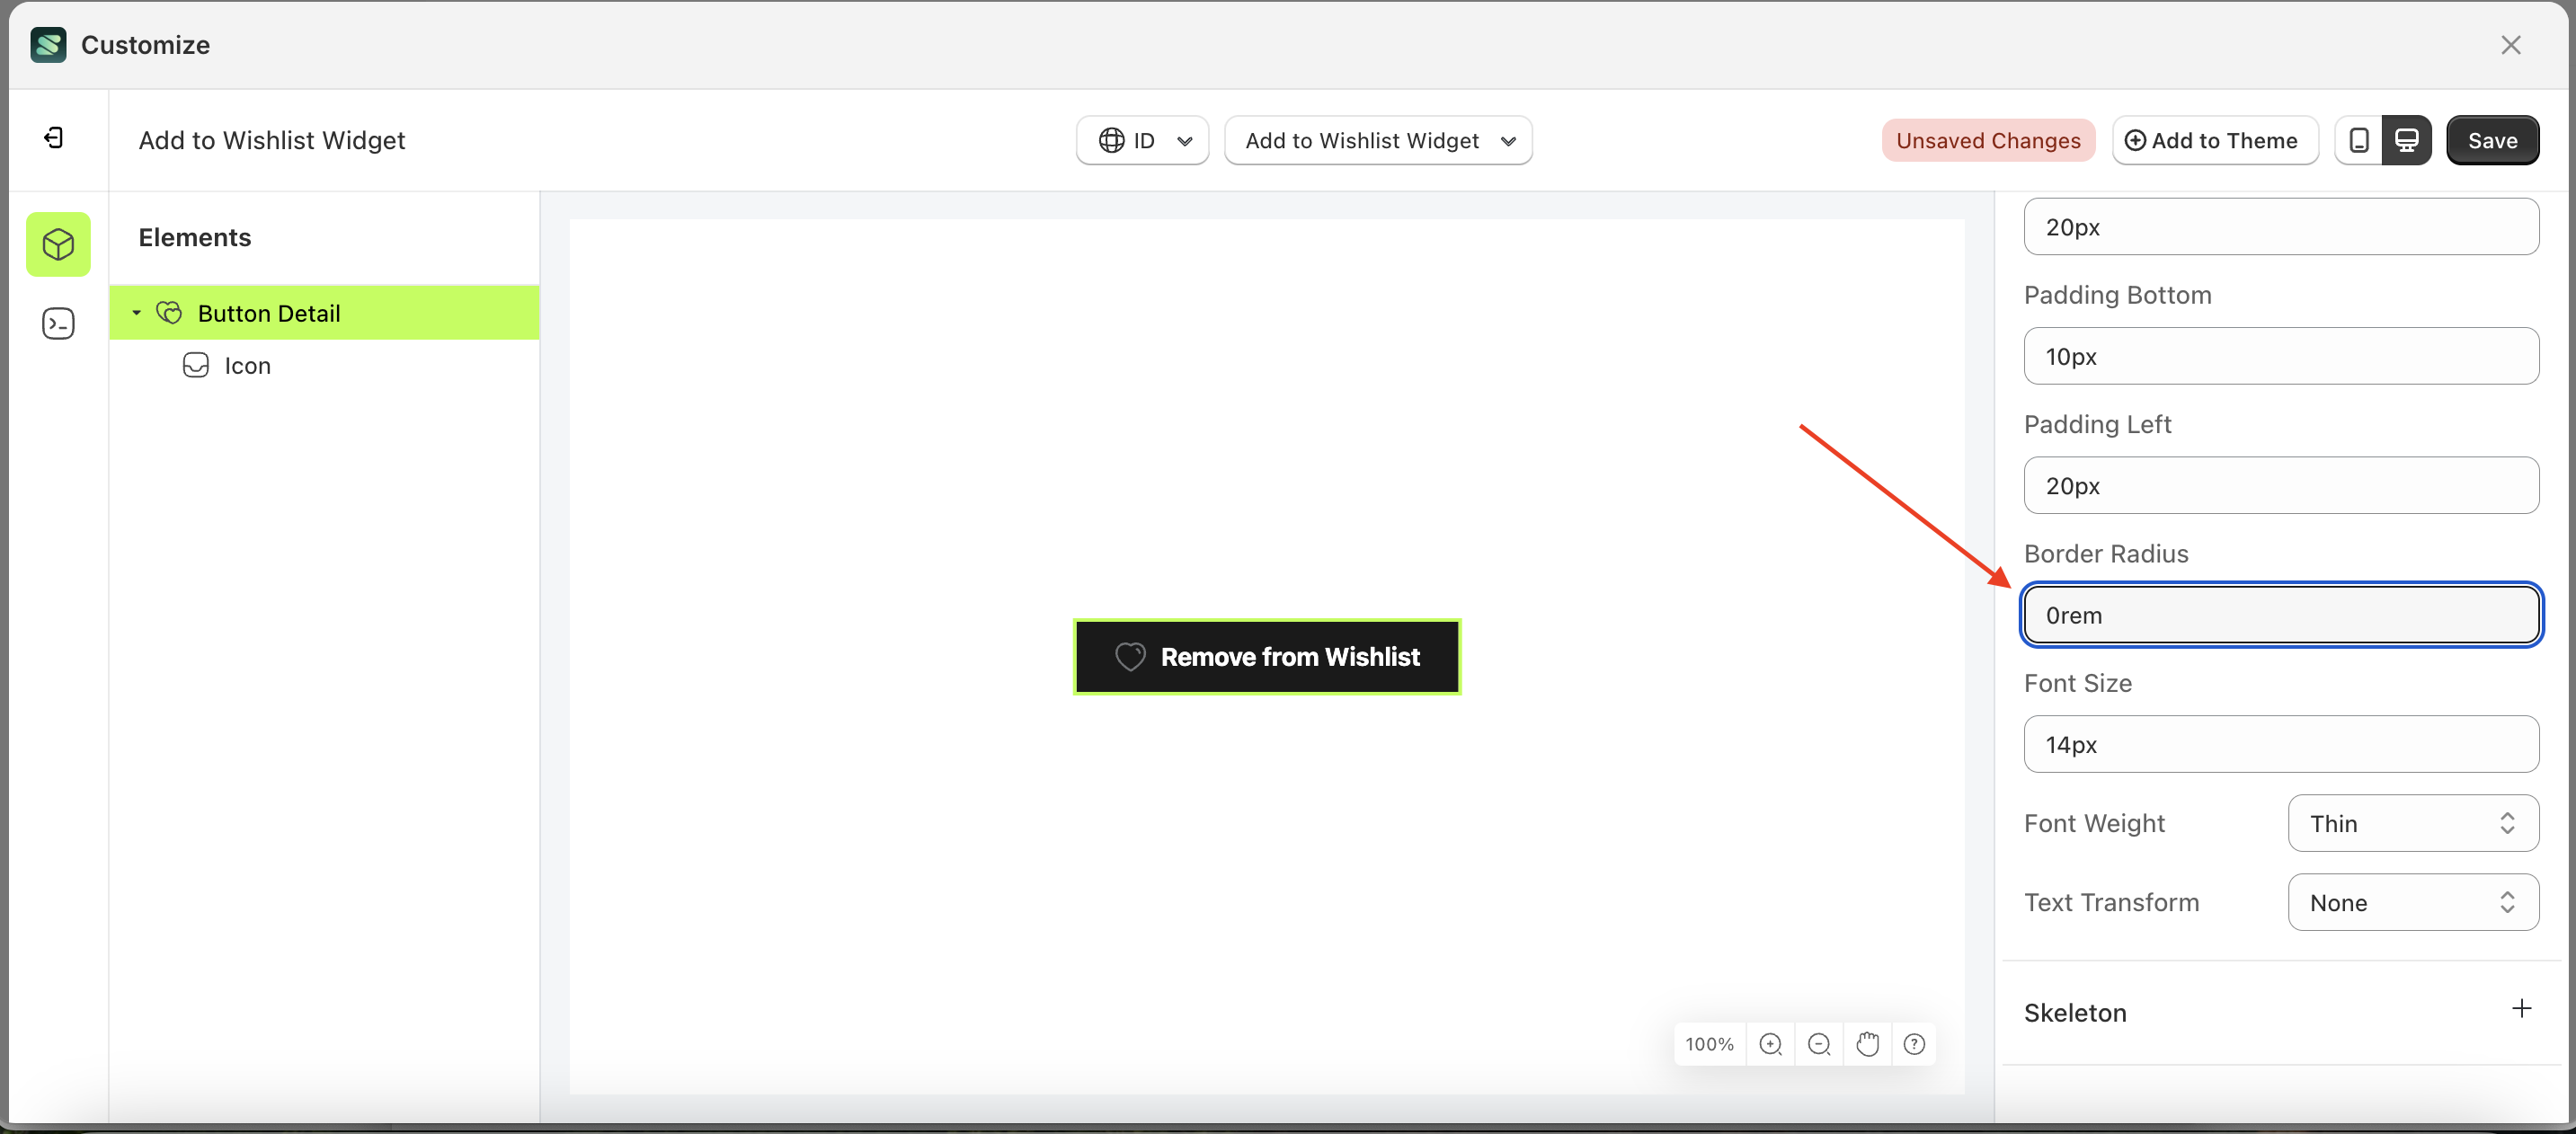Save the unsaved changes
Viewport: 2576px width, 1134px height.
pyautogui.click(x=2493, y=140)
